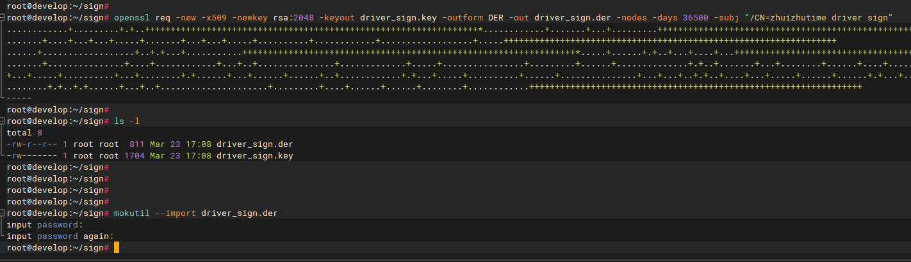Viewport: 911px width, 262px height.
Task: Click the 'input password again:' line
Action: coord(60,236)
